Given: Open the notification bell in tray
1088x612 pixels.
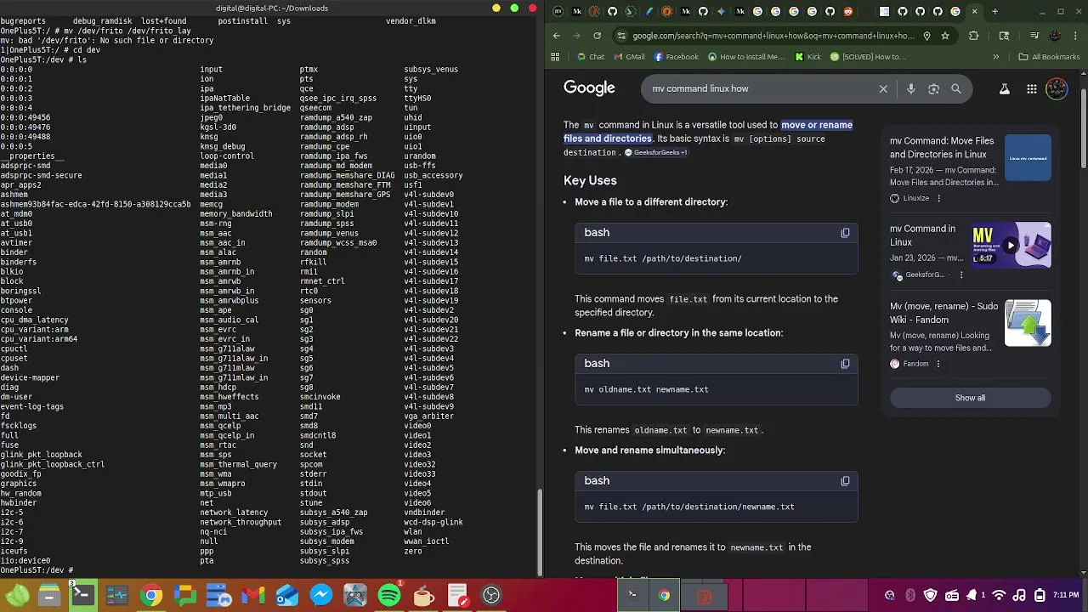Looking at the screenshot, I should pos(972,595).
